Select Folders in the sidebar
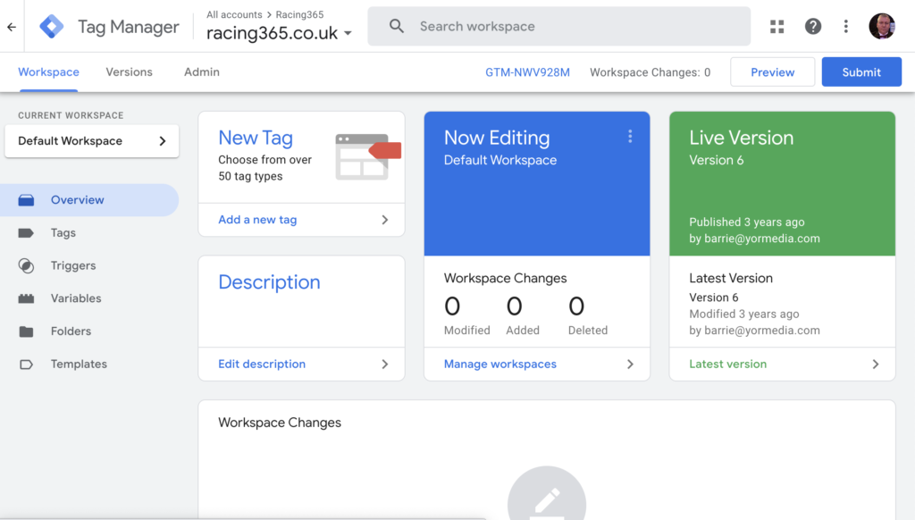915x520 pixels. (71, 331)
